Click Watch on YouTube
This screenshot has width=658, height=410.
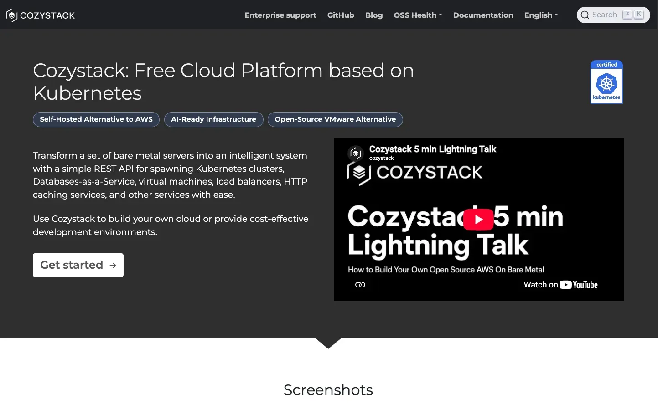[560, 285]
